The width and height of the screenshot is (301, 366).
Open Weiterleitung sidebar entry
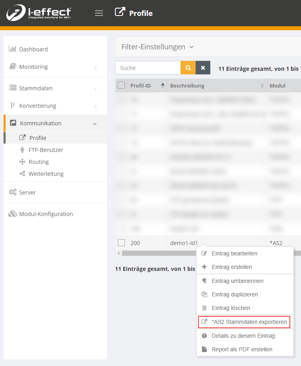46,174
